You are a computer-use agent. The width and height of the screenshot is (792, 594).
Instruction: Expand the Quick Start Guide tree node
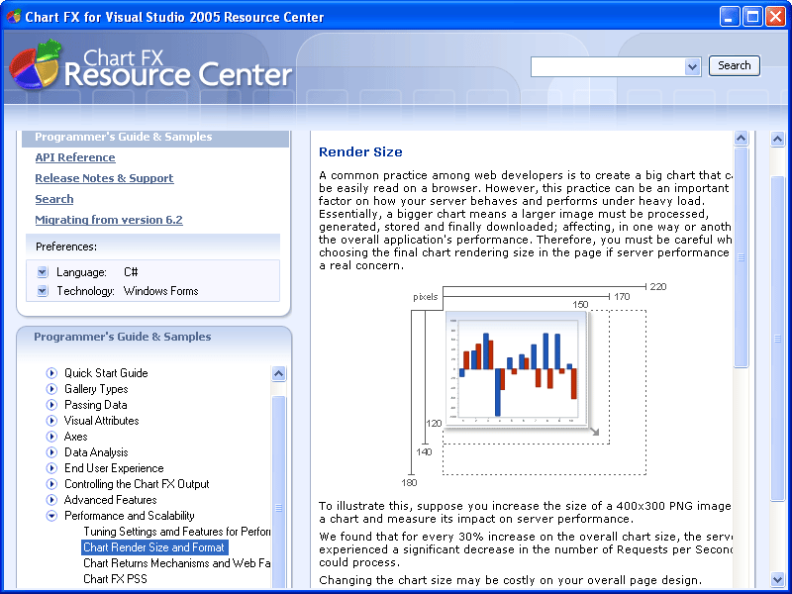coord(51,373)
